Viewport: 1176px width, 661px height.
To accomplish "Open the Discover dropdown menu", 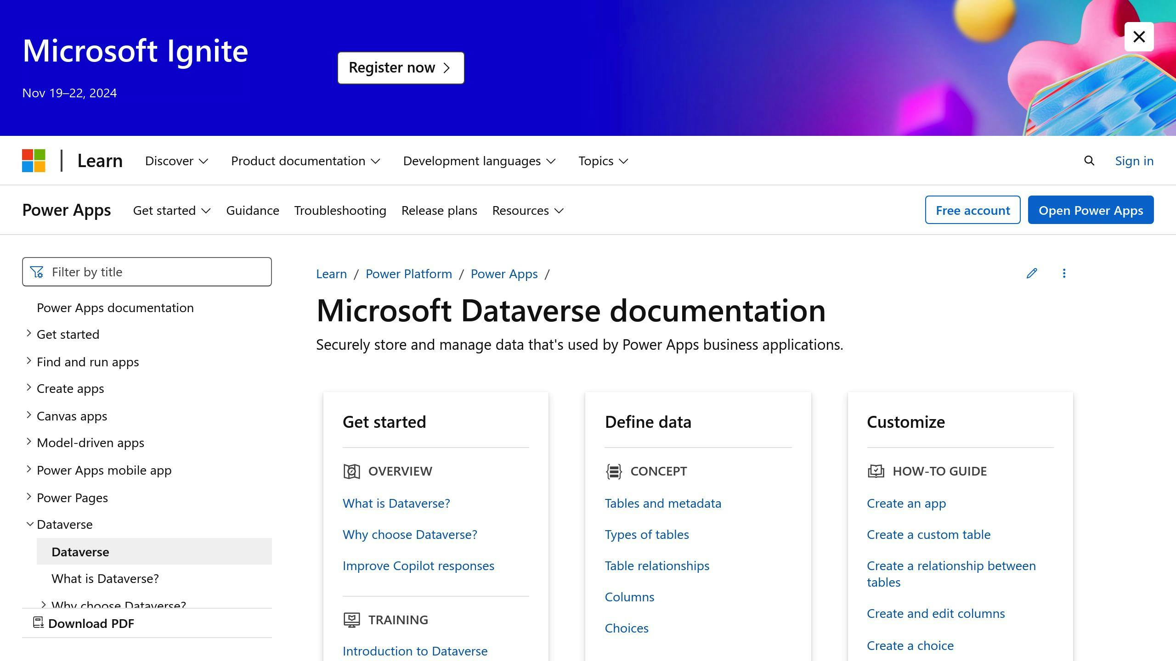I will 177,161.
